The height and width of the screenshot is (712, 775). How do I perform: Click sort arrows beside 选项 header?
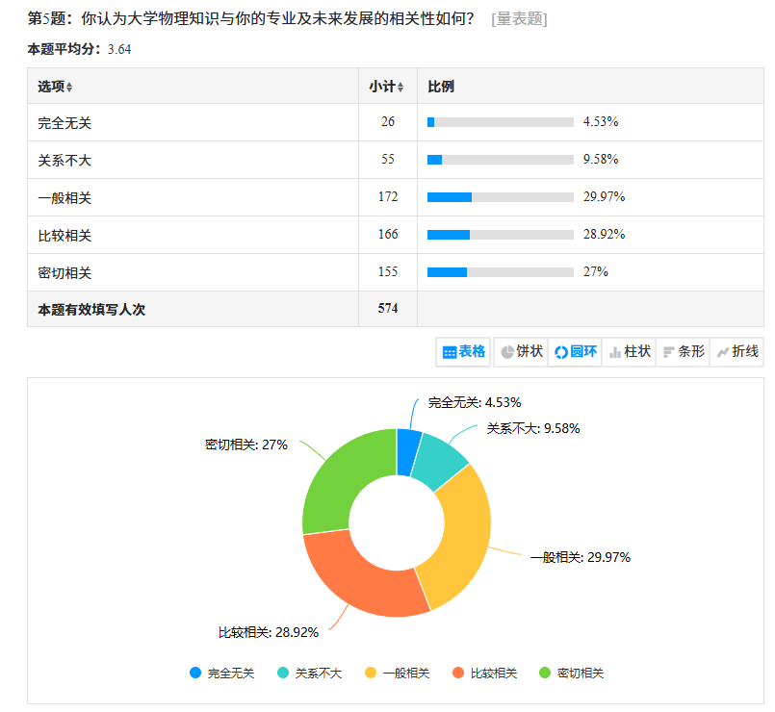tap(69, 88)
